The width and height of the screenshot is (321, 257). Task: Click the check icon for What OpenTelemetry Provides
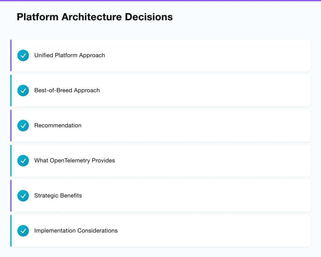point(23,161)
